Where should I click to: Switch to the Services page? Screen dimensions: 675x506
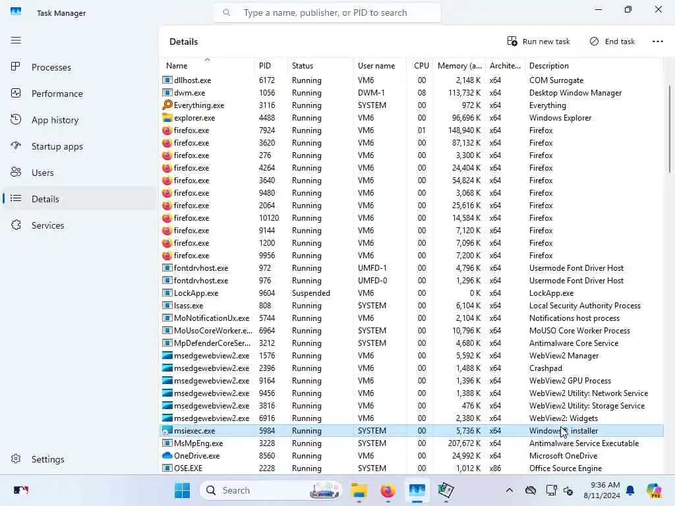tap(80, 225)
